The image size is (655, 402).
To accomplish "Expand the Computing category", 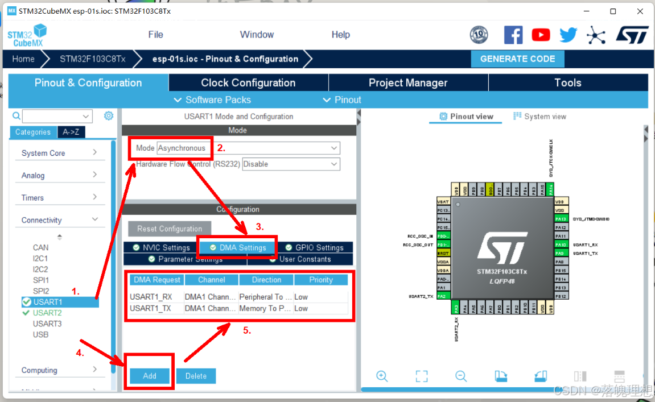I will pyautogui.click(x=59, y=370).
